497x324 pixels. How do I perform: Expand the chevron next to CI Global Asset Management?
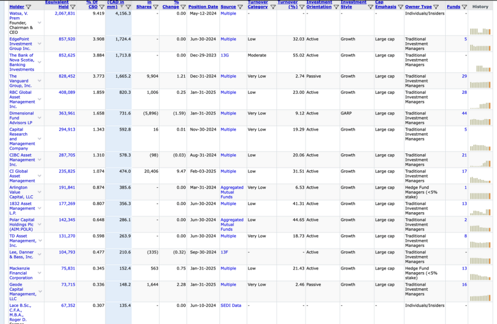39,176
